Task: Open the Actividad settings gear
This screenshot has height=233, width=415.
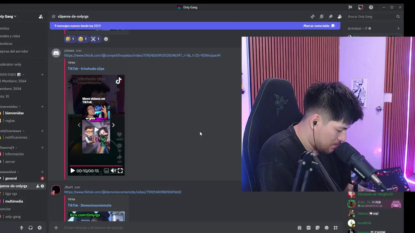Action: click(x=370, y=28)
